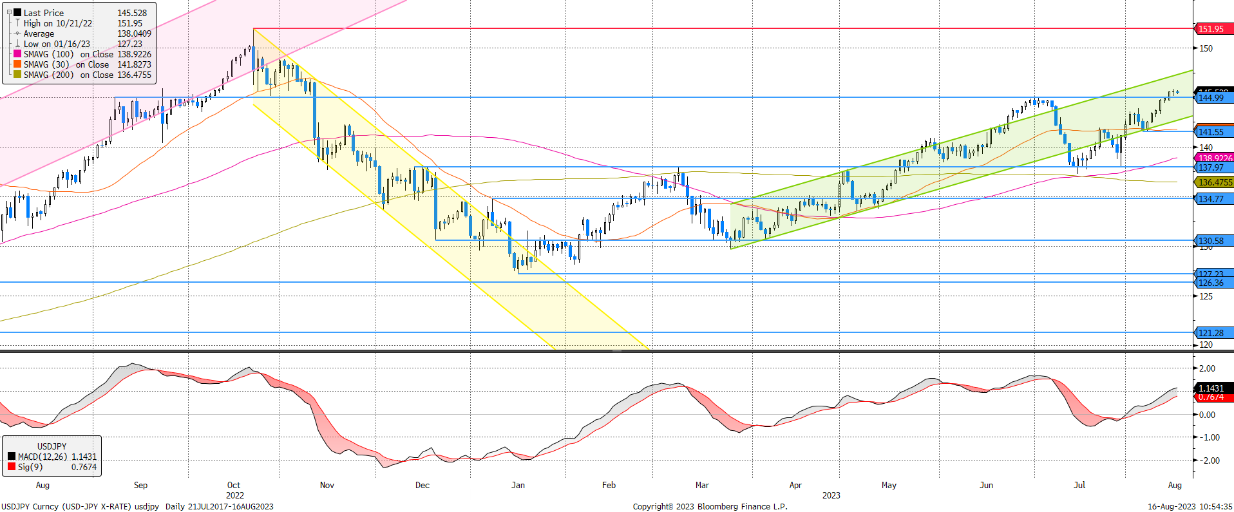Select the 137.97 support level tag

click(x=1213, y=167)
